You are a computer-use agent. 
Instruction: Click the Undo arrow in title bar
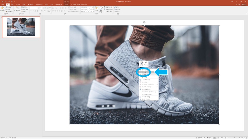click(5, 2)
